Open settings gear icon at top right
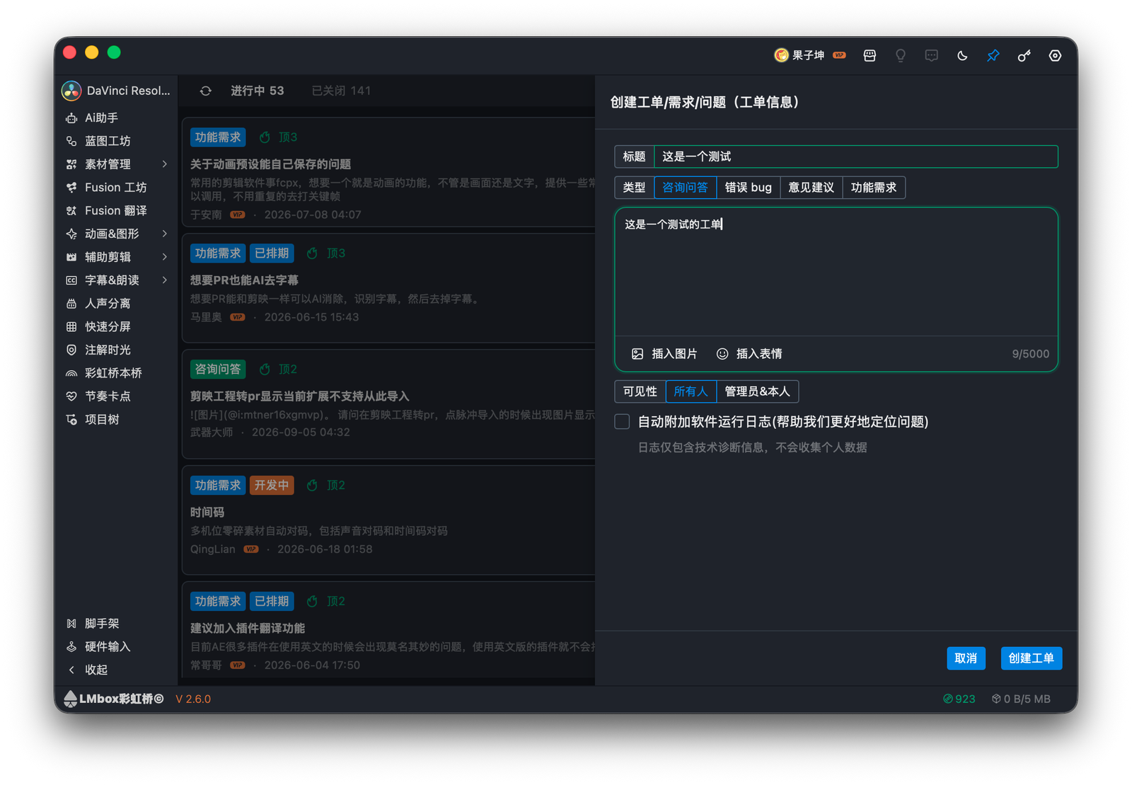The image size is (1132, 785). click(1055, 55)
